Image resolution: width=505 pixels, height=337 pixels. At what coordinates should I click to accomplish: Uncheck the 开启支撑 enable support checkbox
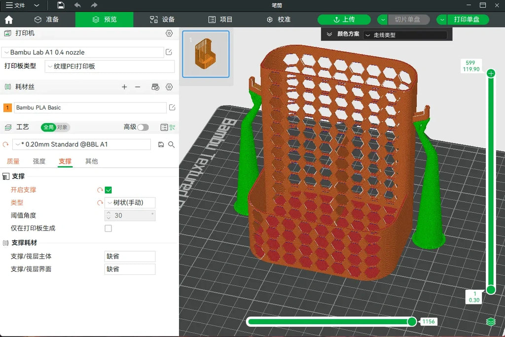pyautogui.click(x=108, y=190)
